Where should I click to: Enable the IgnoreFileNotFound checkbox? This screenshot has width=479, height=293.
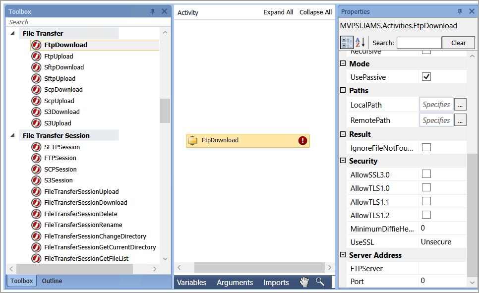pyautogui.click(x=426, y=147)
